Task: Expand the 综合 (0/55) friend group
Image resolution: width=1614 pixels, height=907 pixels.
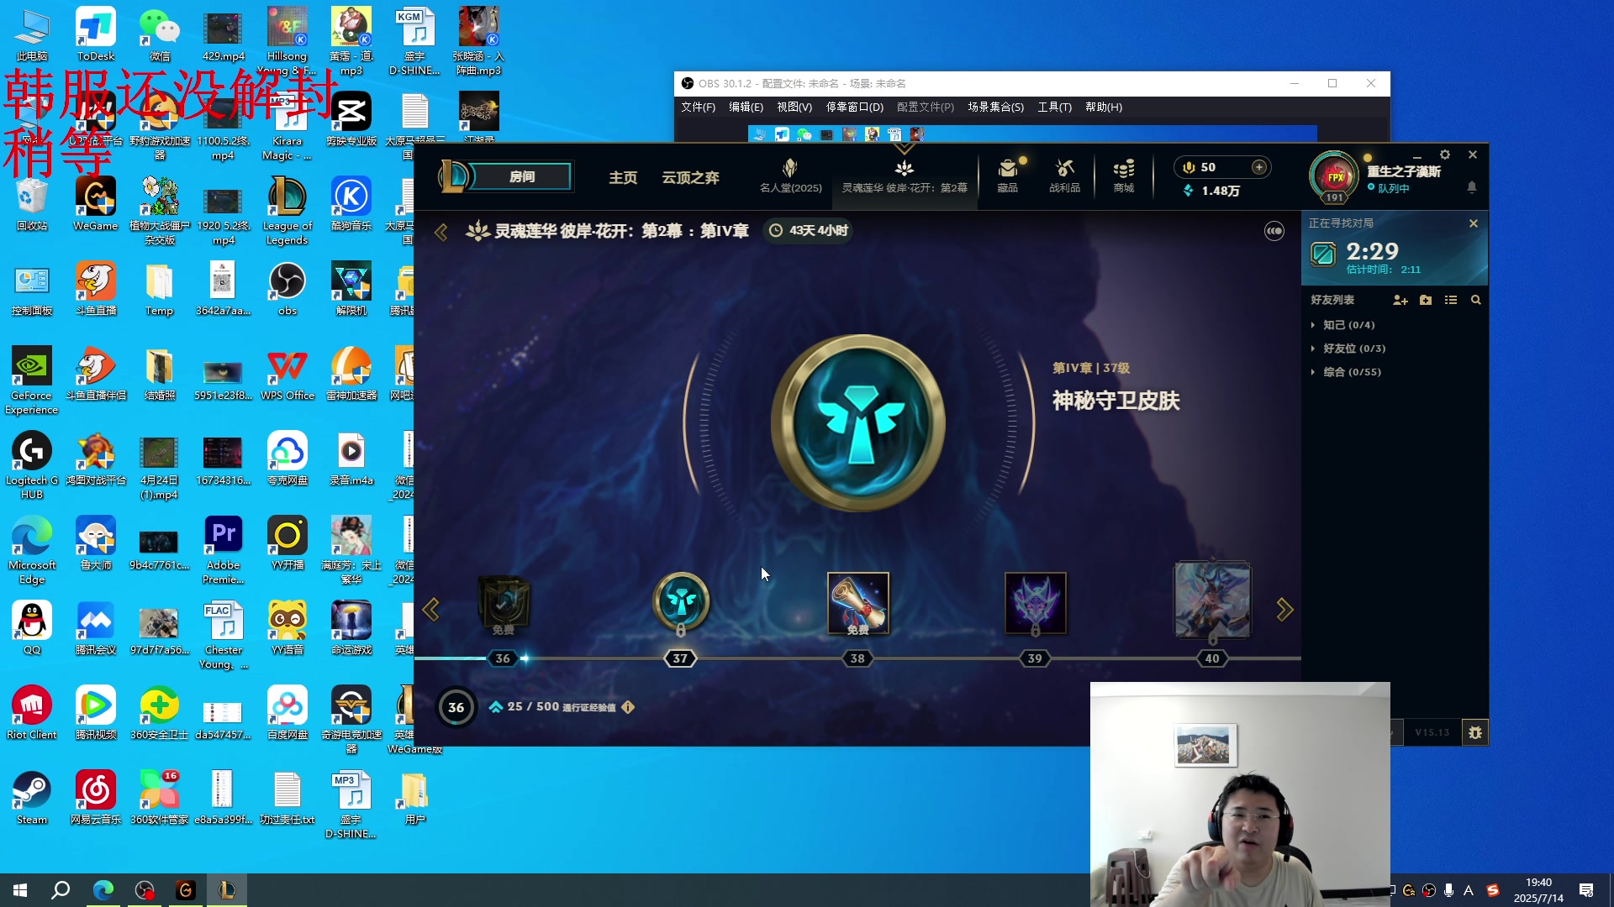Action: (1351, 372)
